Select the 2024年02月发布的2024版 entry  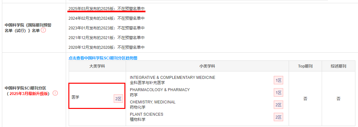coord(107,18)
